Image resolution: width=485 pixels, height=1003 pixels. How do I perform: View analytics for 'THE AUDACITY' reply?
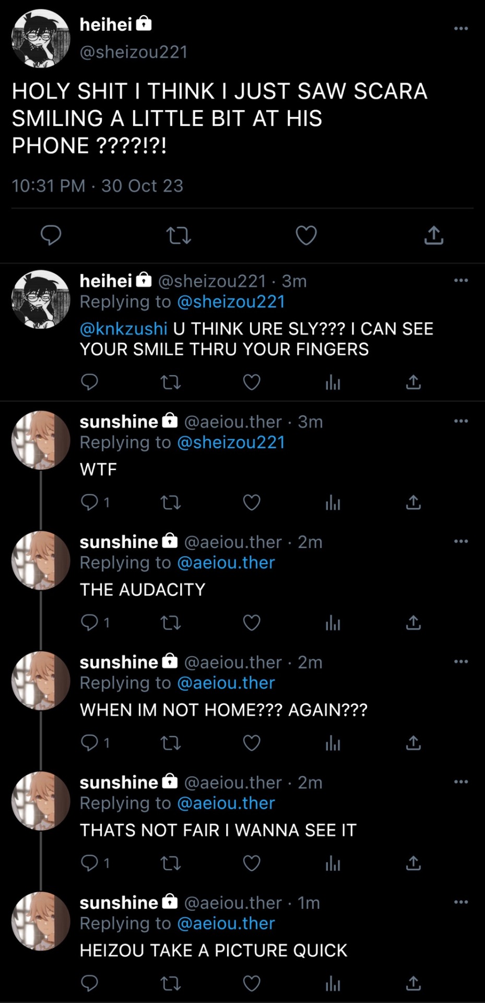(x=333, y=623)
